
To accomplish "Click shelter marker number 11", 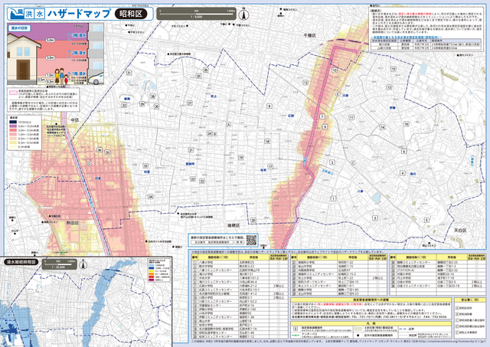I will click(x=351, y=117).
